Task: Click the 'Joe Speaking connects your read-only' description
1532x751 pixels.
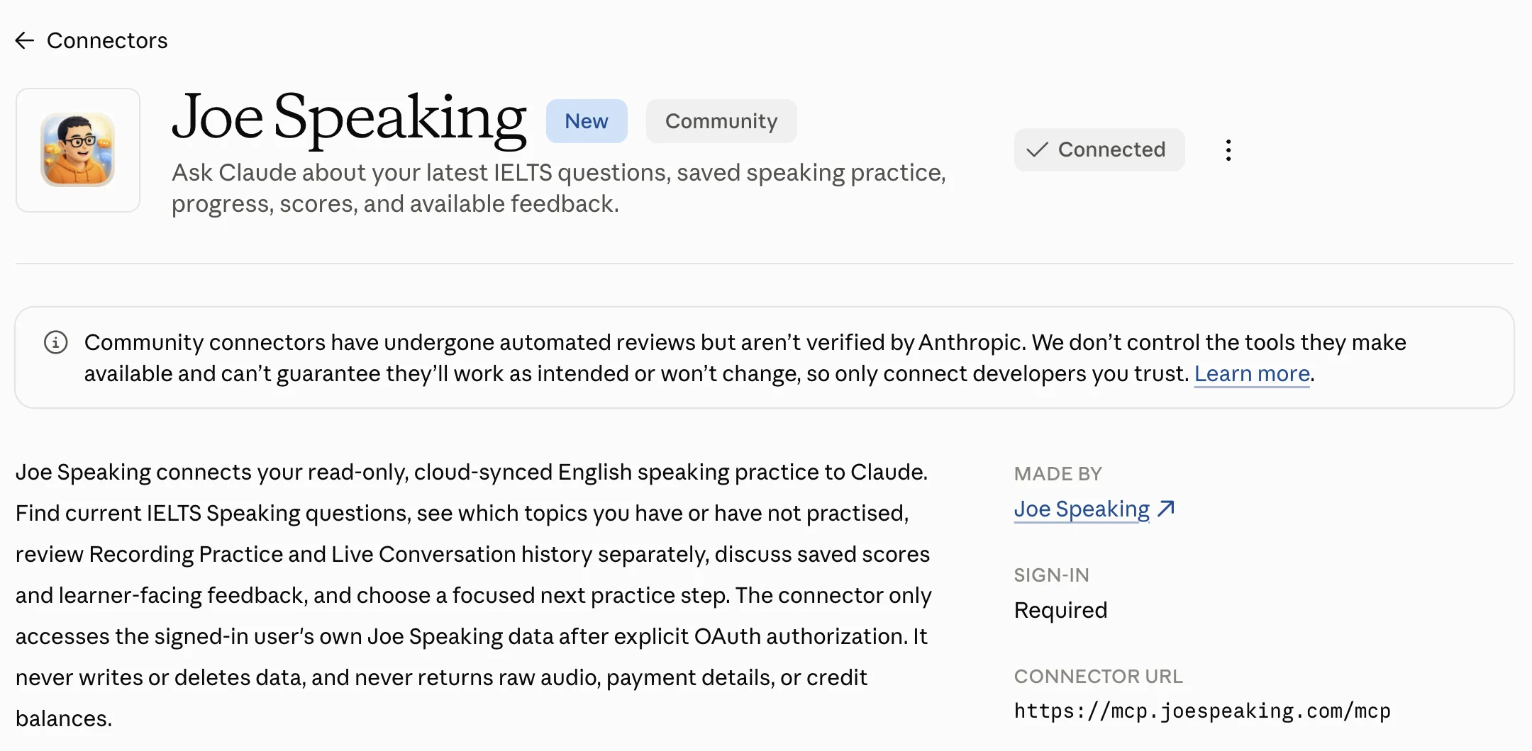Action: (474, 595)
